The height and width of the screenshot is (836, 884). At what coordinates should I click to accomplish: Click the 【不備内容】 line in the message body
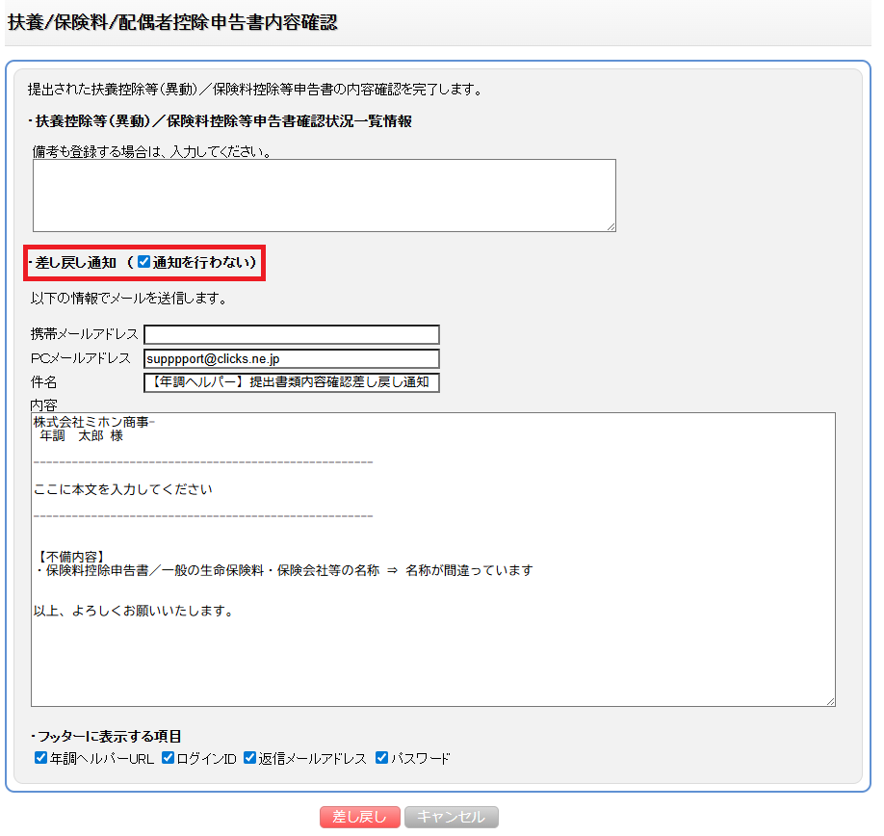[69, 556]
